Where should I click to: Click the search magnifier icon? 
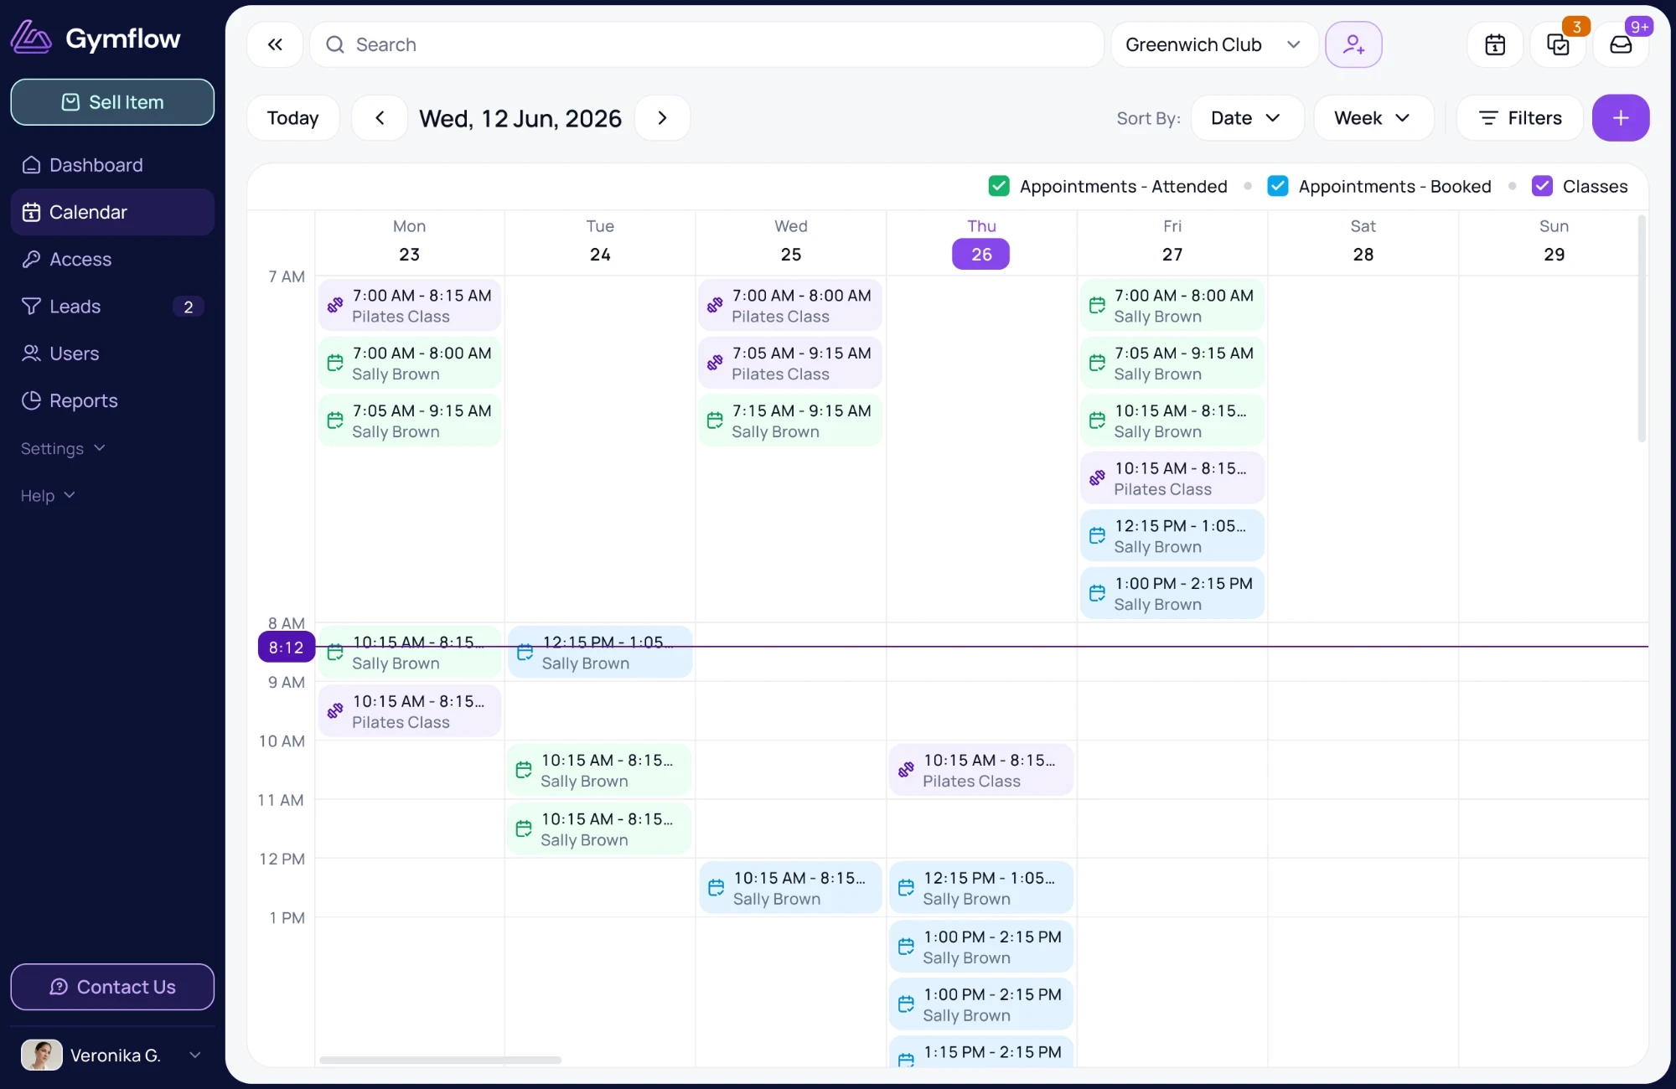click(x=335, y=44)
